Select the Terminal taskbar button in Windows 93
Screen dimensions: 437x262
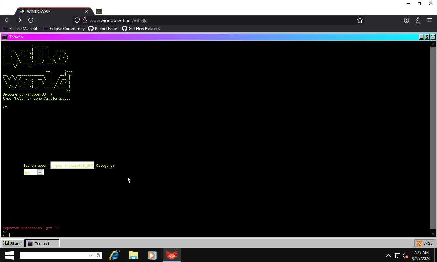coord(42,243)
